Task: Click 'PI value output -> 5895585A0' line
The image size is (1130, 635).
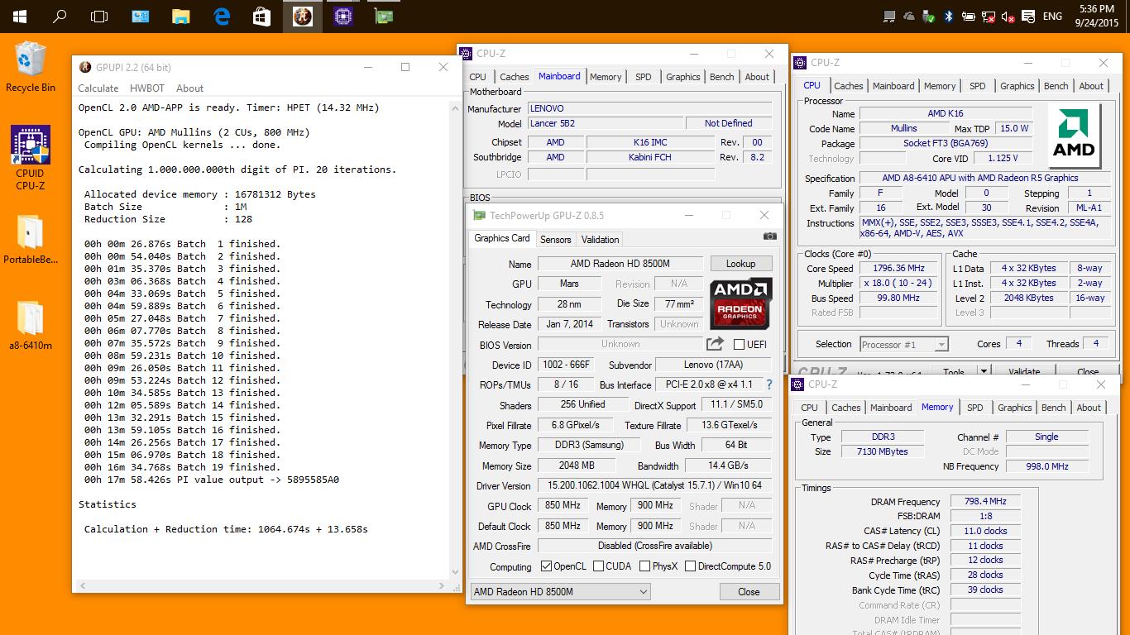Action: pyautogui.click(x=212, y=480)
